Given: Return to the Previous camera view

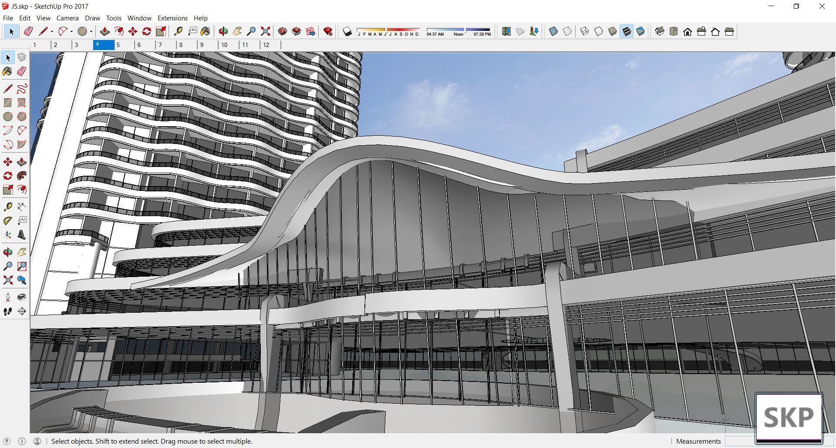Looking at the screenshot, I should 22,280.
